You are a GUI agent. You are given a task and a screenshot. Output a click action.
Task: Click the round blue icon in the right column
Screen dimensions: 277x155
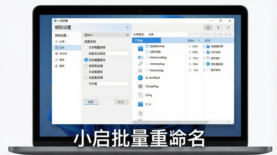tap(208, 64)
